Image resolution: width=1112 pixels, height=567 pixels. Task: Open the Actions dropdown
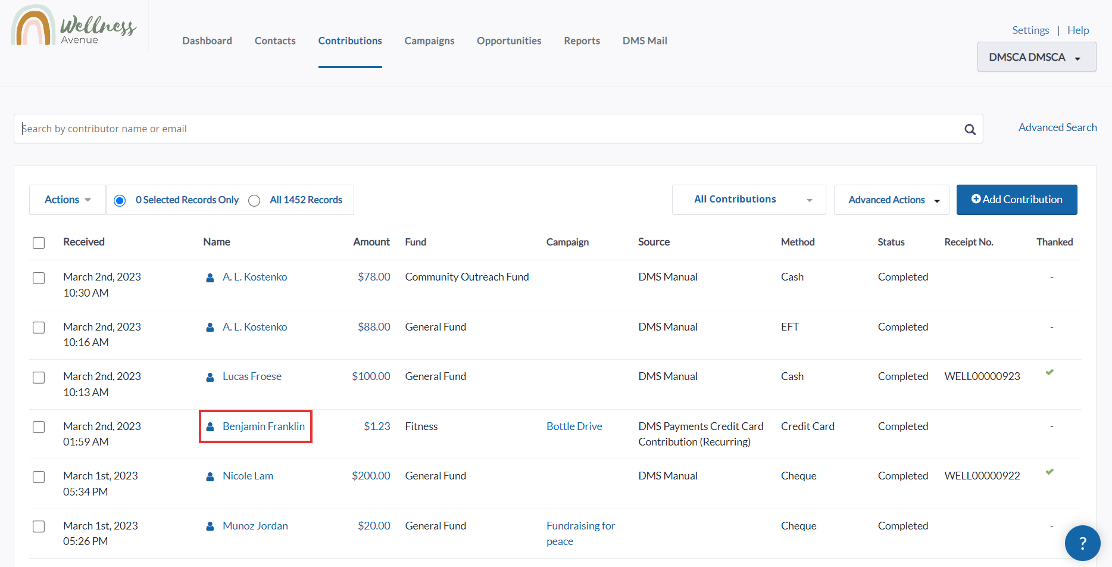point(67,200)
